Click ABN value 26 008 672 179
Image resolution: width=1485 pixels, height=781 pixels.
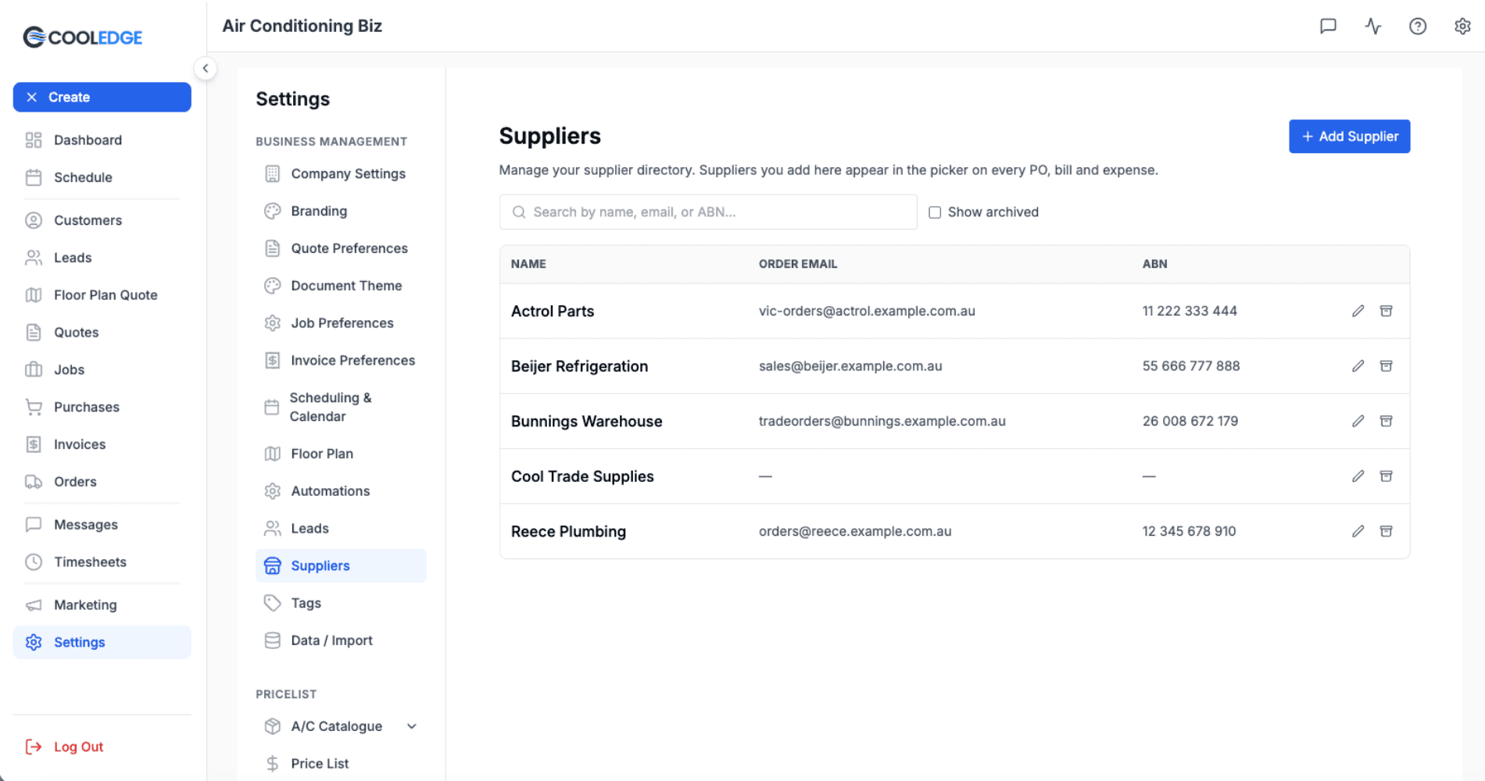[x=1190, y=421]
